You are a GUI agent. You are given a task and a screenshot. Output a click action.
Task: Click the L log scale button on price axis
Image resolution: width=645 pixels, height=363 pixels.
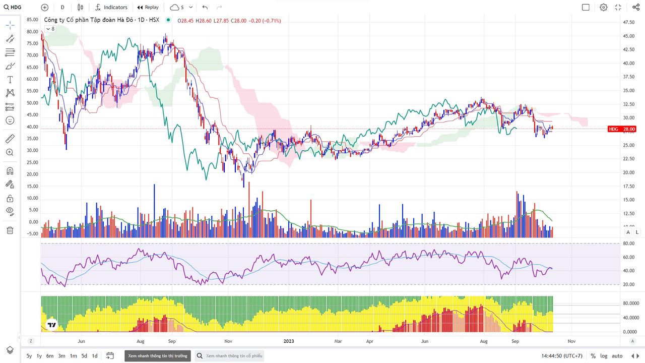[x=637, y=232]
